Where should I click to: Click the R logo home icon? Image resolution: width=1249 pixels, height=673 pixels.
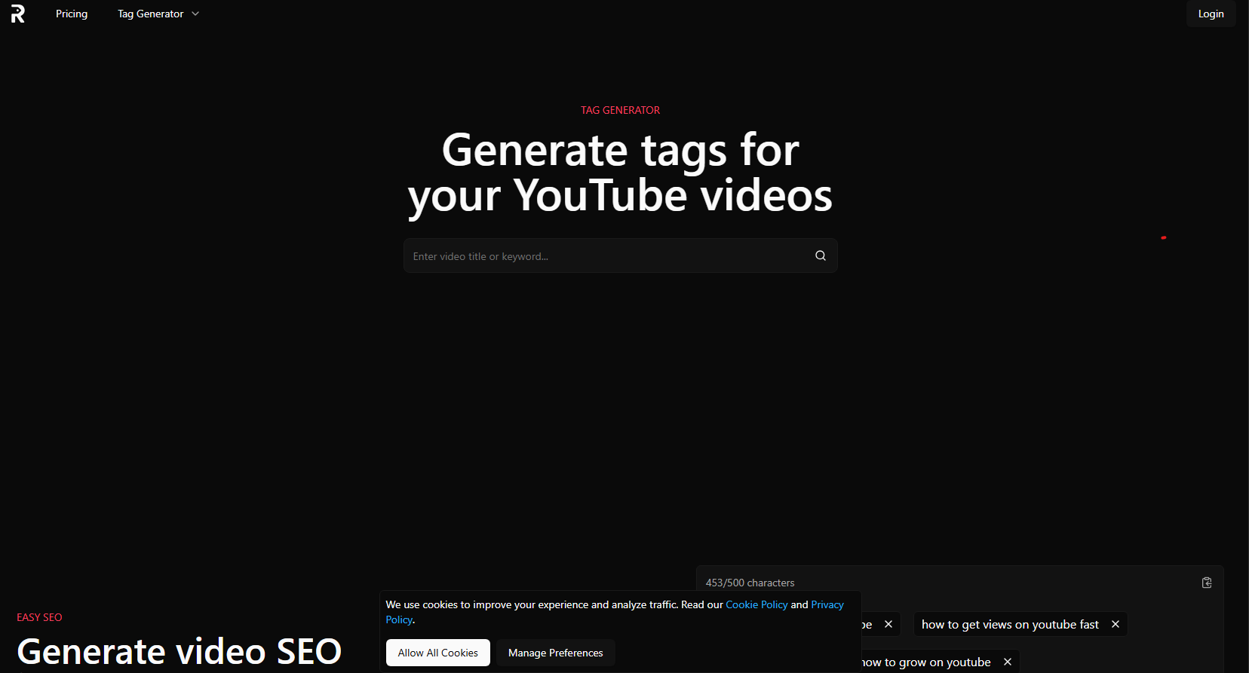pyautogui.click(x=18, y=14)
